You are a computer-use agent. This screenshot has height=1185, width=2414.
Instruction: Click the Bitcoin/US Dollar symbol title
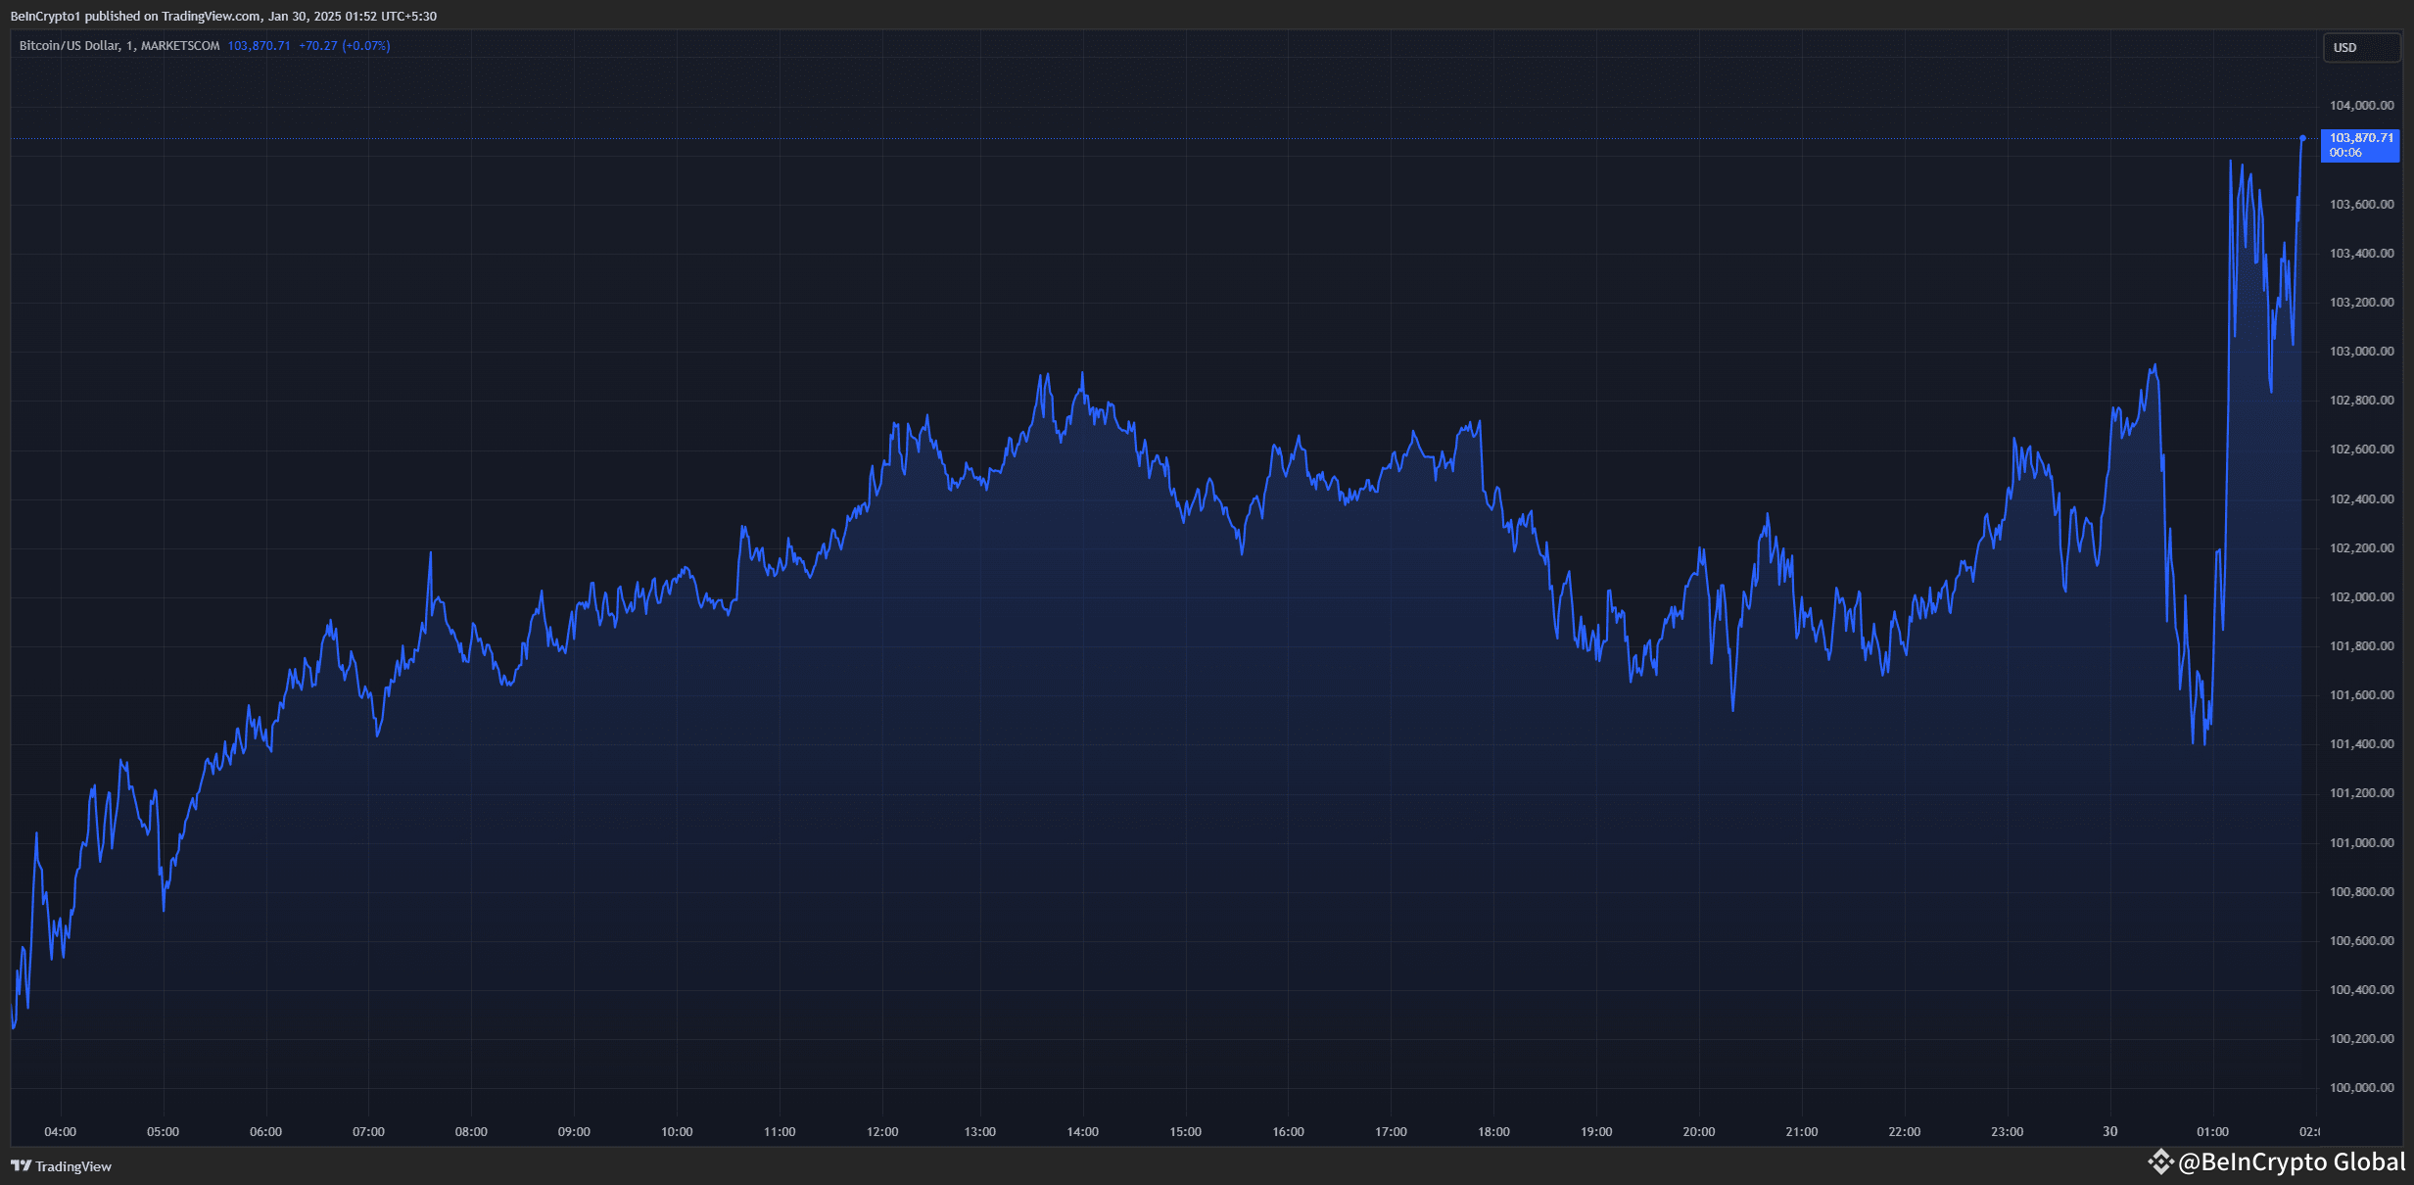(x=69, y=46)
